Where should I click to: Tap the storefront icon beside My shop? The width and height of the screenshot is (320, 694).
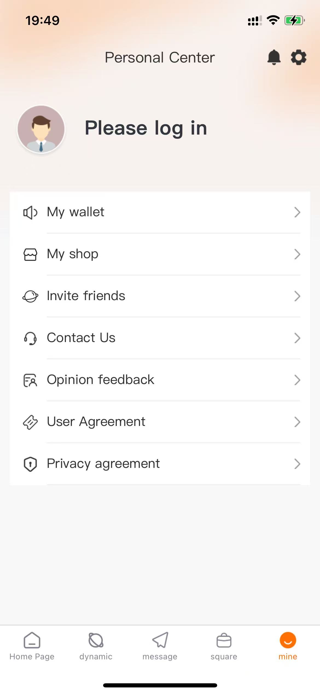coord(30,254)
